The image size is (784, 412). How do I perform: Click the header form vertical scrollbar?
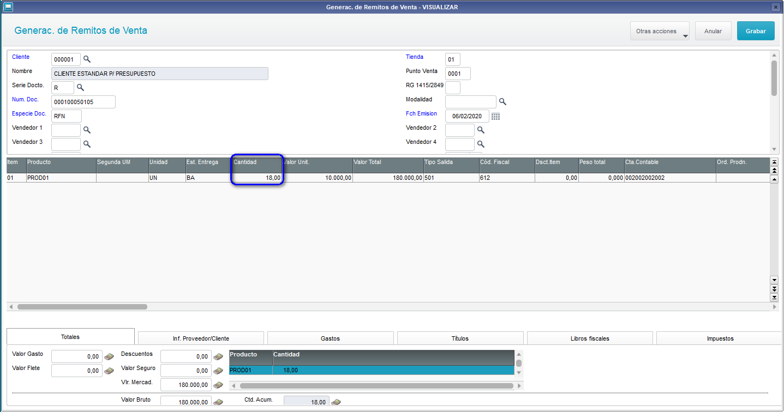click(x=774, y=101)
